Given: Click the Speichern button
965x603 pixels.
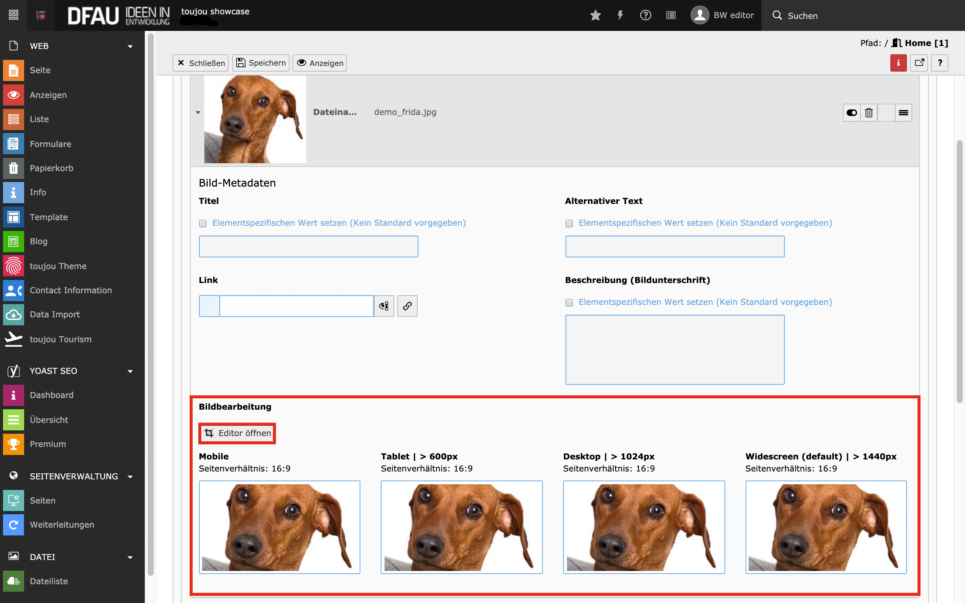Looking at the screenshot, I should [261, 63].
